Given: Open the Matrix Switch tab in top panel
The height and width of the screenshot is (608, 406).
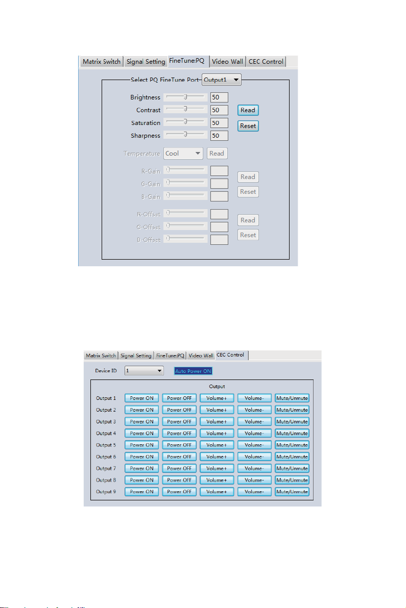Looking at the screenshot, I should click(x=101, y=62).
